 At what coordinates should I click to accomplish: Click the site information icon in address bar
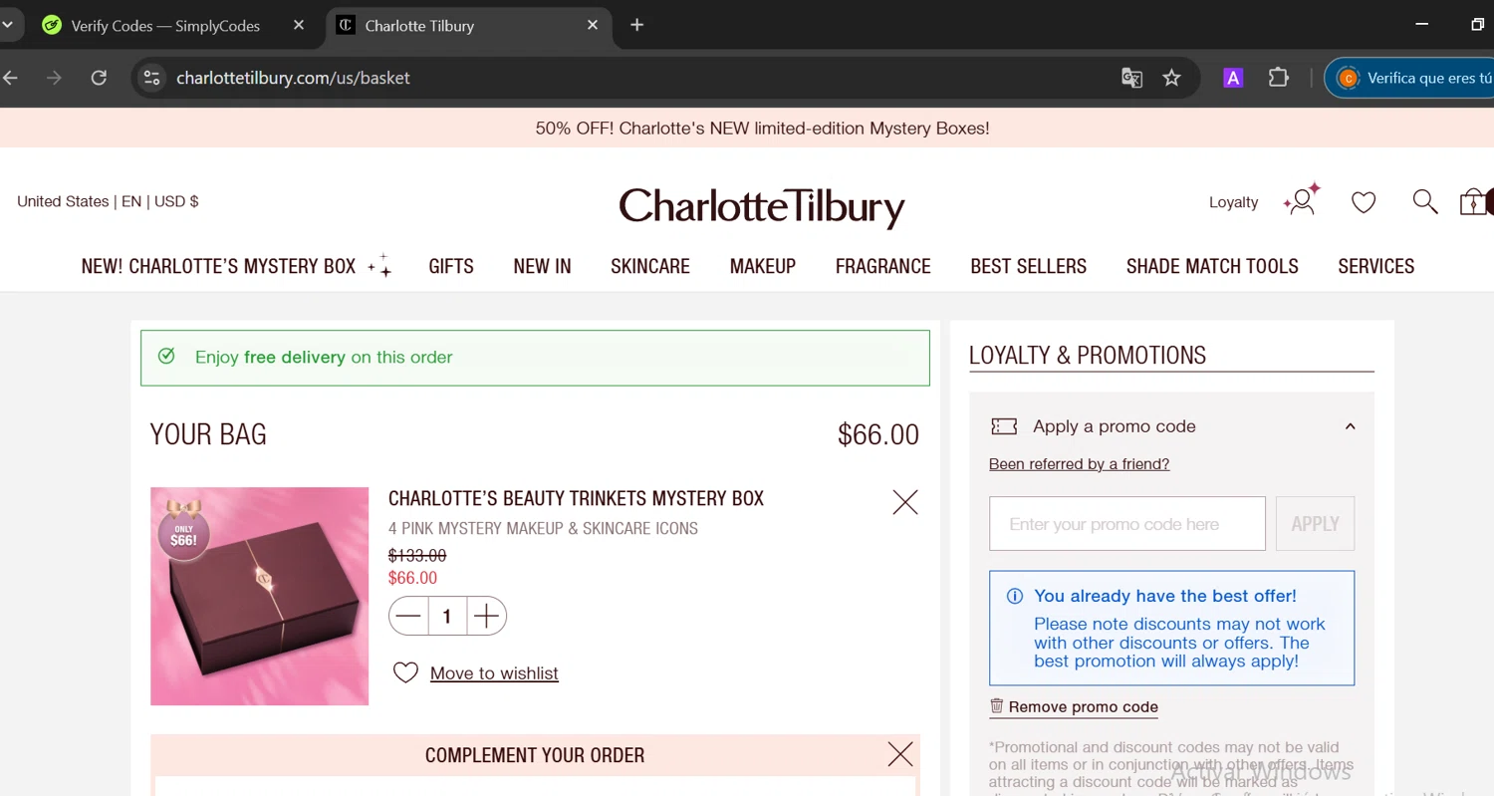[x=151, y=78]
